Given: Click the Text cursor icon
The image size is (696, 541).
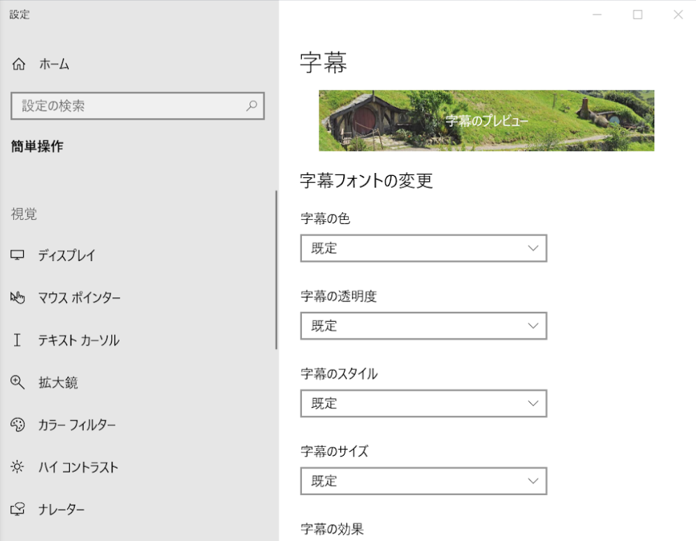Looking at the screenshot, I should pyautogui.click(x=17, y=340).
